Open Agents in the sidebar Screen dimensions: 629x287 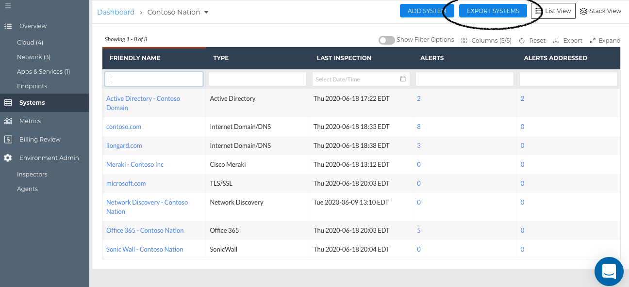coord(27,189)
